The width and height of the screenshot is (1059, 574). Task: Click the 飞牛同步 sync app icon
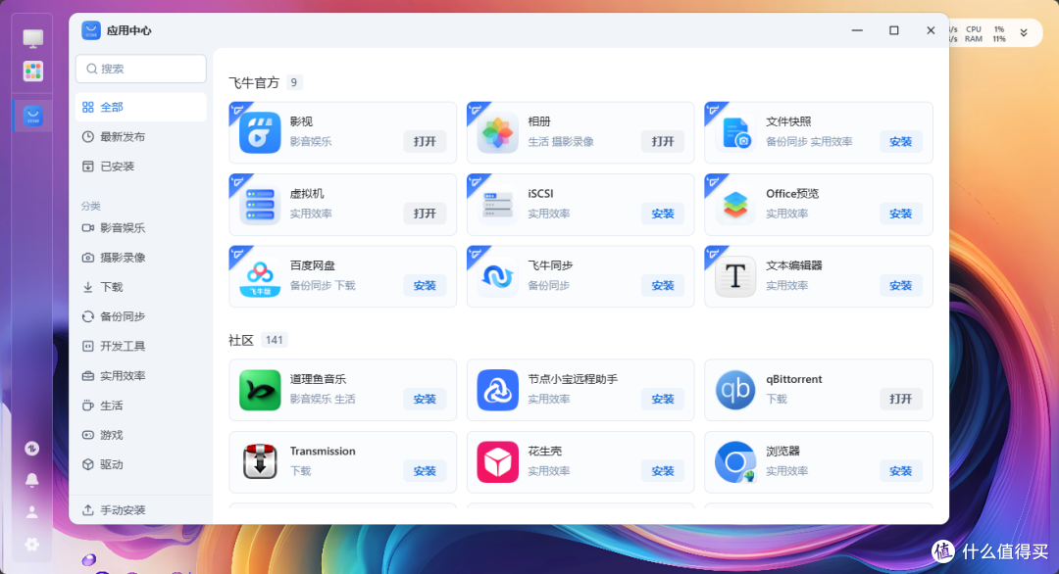(498, 277)
